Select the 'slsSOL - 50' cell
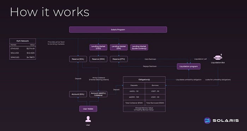The height and width of the screenshot is (131, 247). pos(134,91)
